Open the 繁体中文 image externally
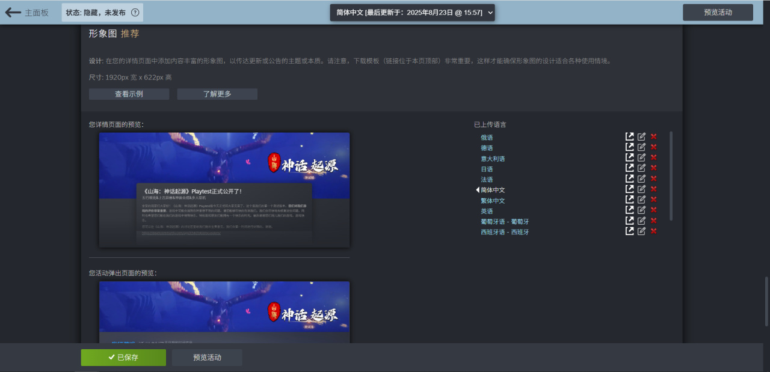This screenshot has width=770, height=372. pyautogui.click(x=630, y=200)
